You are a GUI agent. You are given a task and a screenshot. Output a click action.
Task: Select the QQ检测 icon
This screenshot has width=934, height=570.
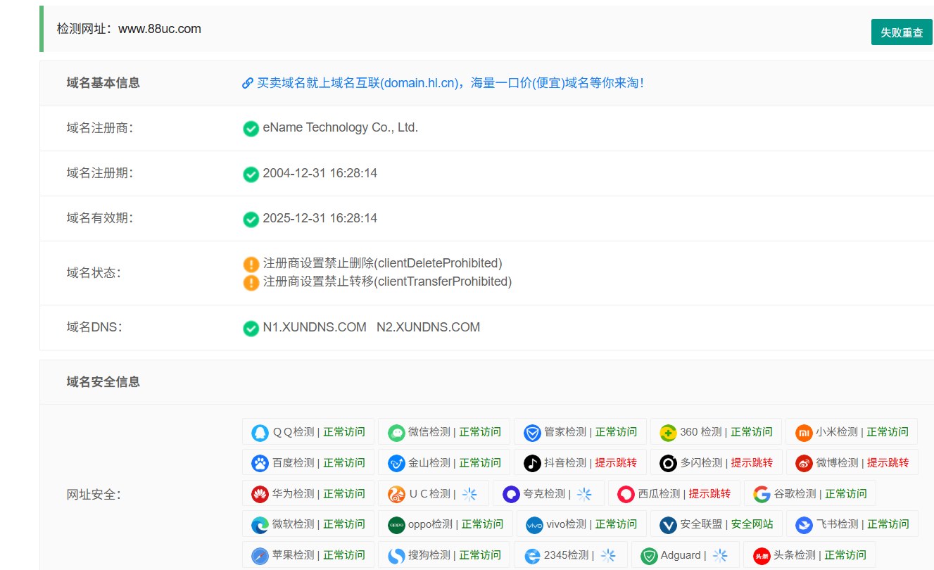pyautogui.click(x=258, y=432)
